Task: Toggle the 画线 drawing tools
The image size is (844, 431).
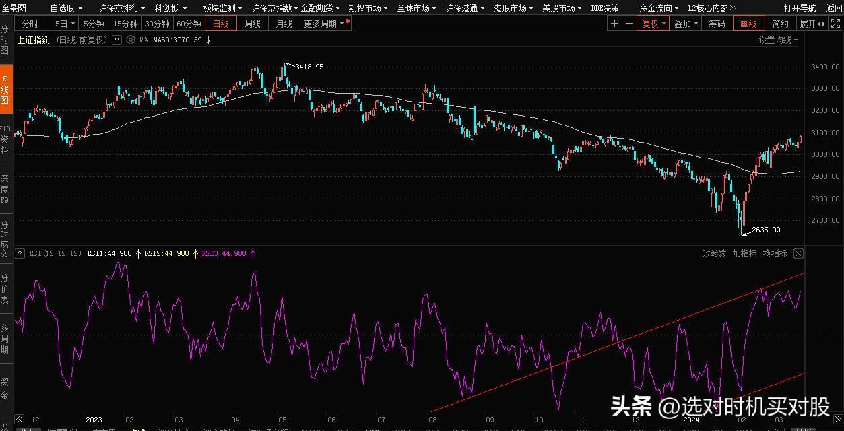Action: point(748,24)
